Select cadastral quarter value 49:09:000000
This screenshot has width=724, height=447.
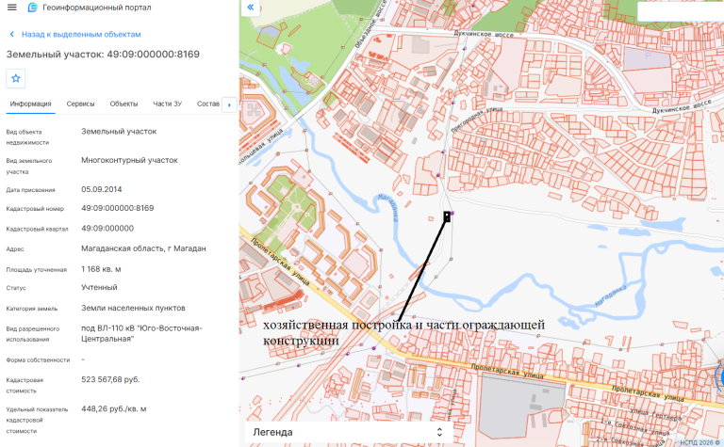pos(107,229)
